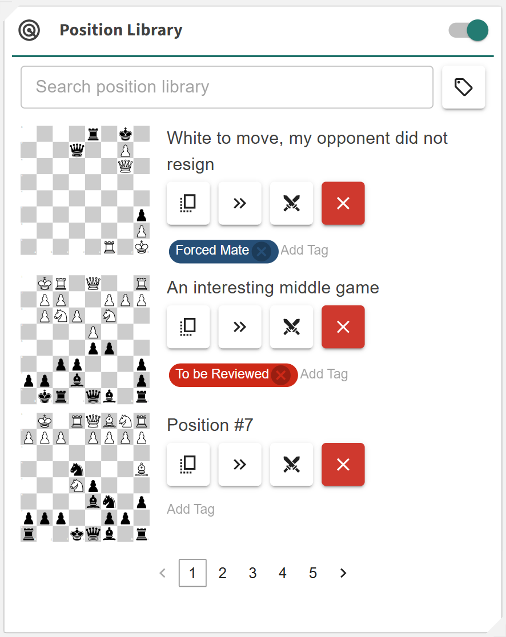This screenshot has height=637, width=506.
Task: Click the double chevron for 'An interesting middle game'
Action: pos(240,326)
